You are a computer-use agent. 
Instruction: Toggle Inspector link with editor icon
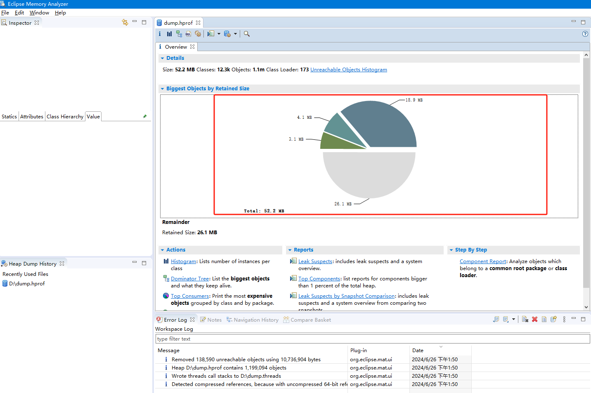pos(125,22)
